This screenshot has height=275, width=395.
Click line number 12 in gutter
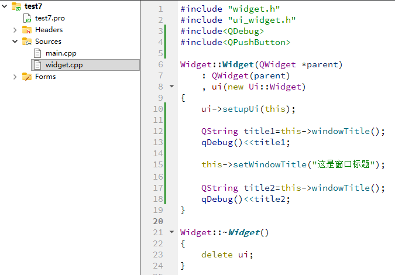pos(158,131)
